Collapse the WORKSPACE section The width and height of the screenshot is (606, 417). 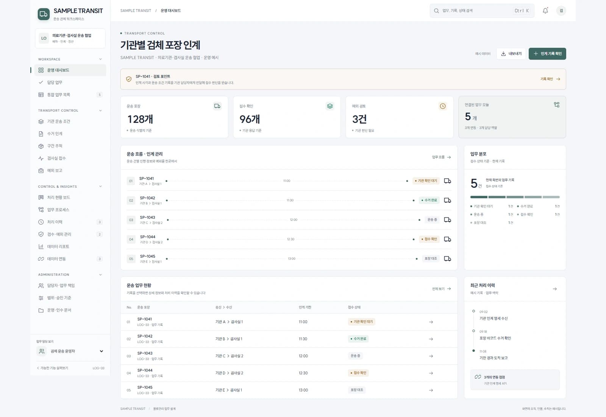(x=100, y=59)
